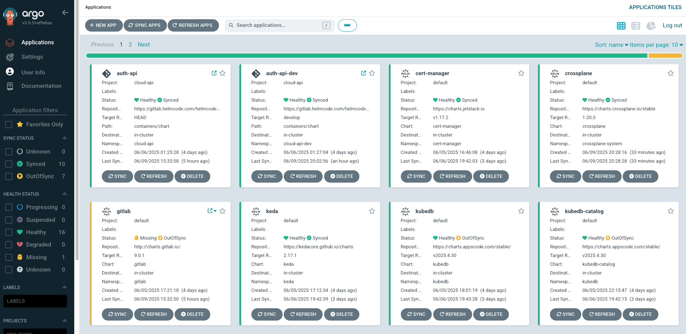686x334 pixels.
Task: Click the Helm chart icon on cert-manager
Action: pos(406,73)
